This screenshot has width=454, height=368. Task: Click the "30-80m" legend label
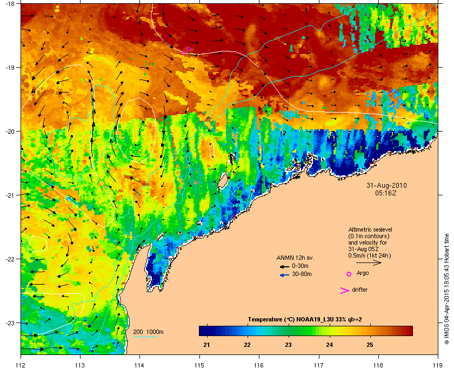pos(302,274)
